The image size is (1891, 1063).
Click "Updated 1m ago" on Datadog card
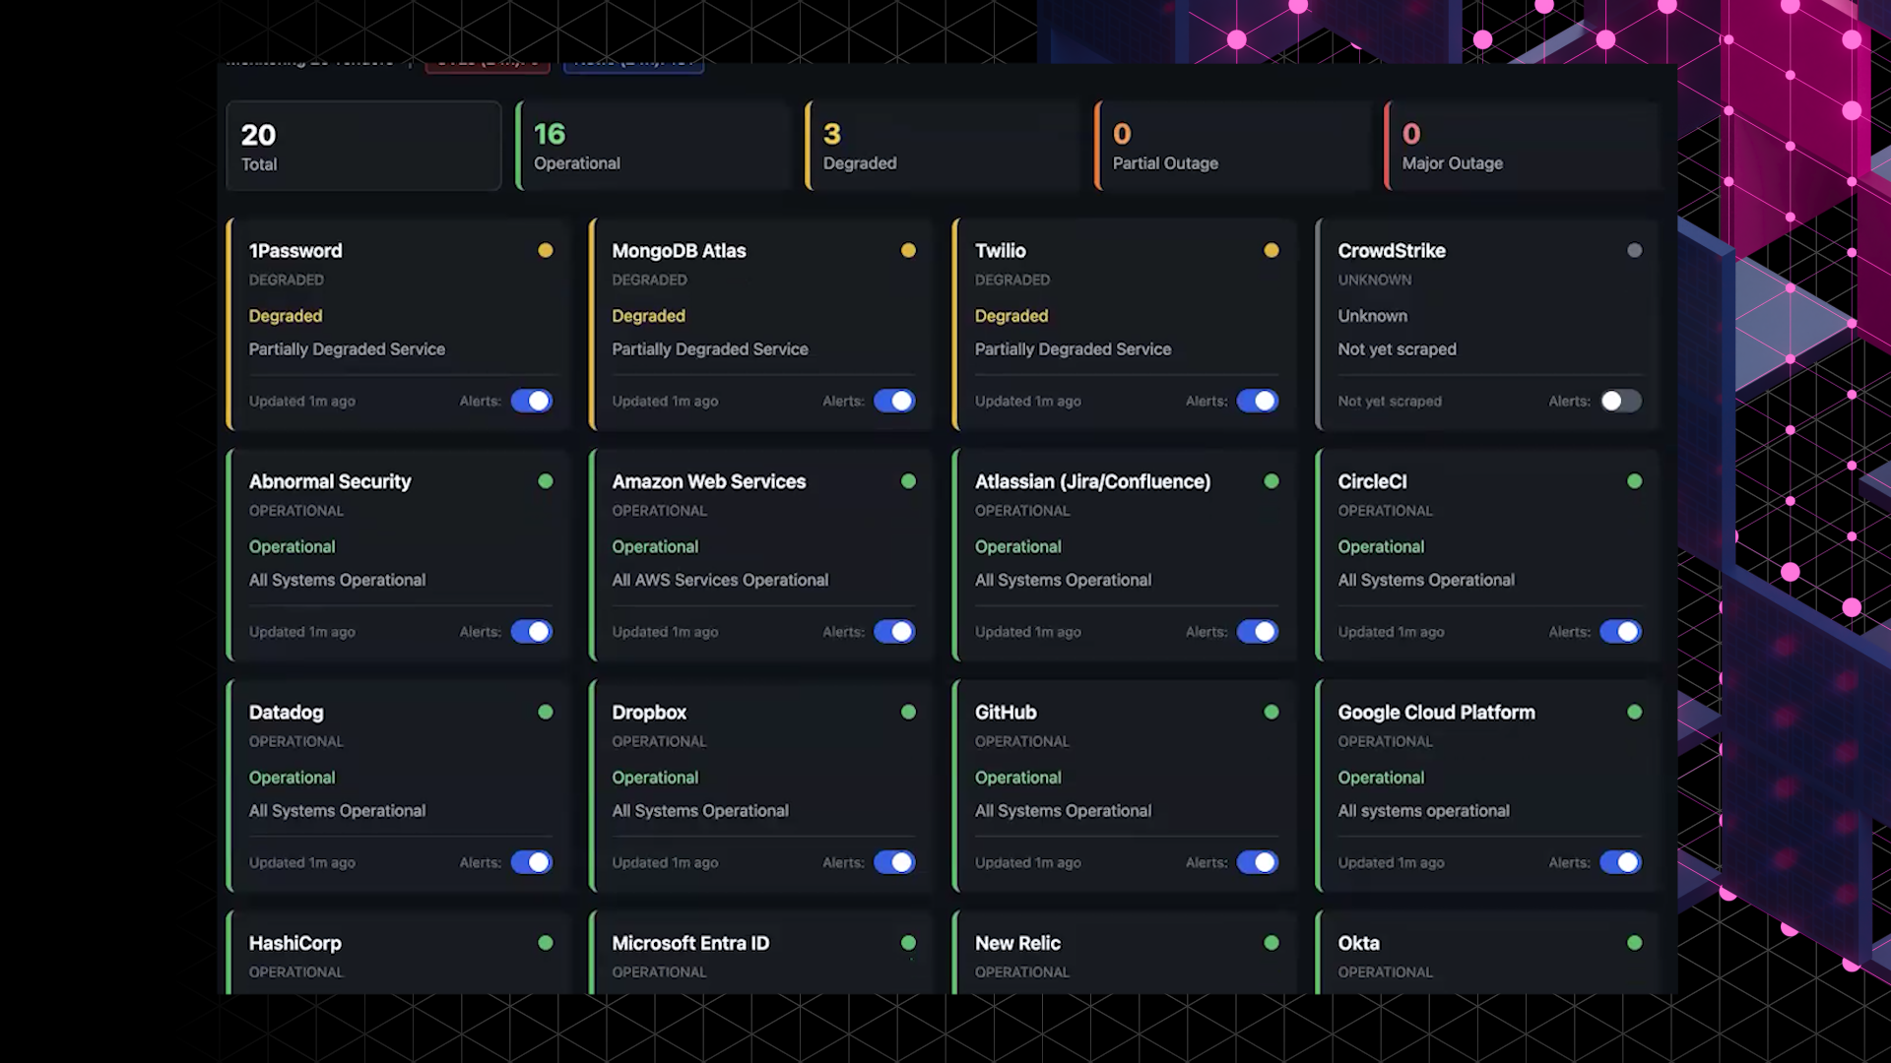(301, 863)
